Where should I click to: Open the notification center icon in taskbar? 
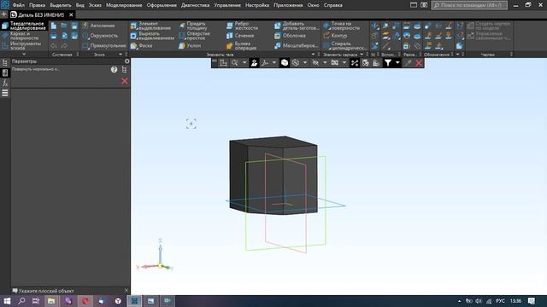tap(531, 301)
